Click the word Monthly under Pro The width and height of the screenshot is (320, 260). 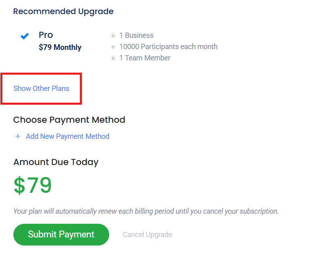[x=67, y=47]
